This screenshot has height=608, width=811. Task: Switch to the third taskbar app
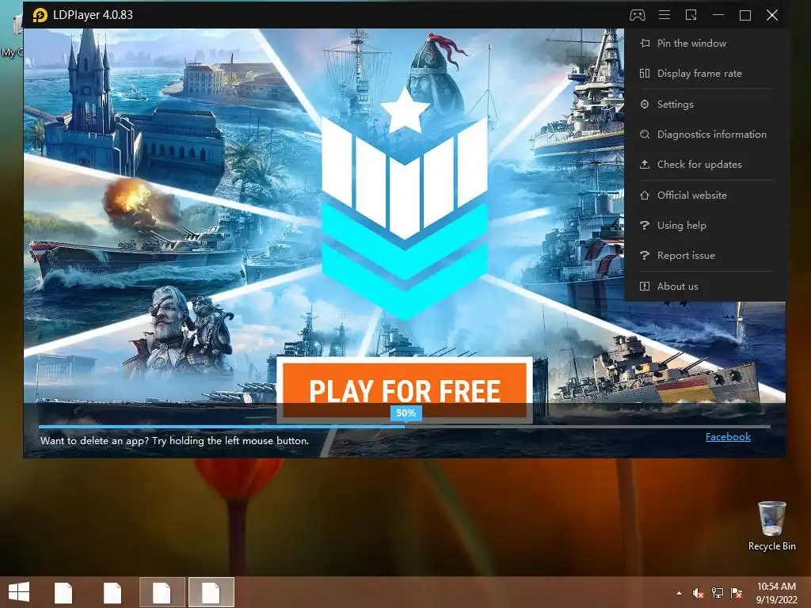click(x=162, y=592)
